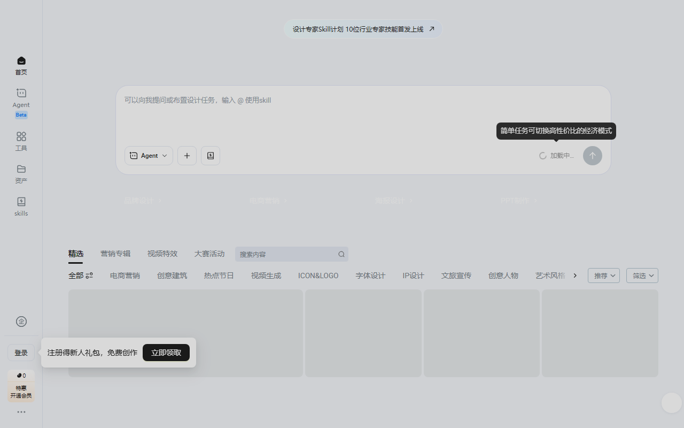Open the Agent Beta sidebar item
Viewport: 684px width, 428px height.
coord(21,103)
